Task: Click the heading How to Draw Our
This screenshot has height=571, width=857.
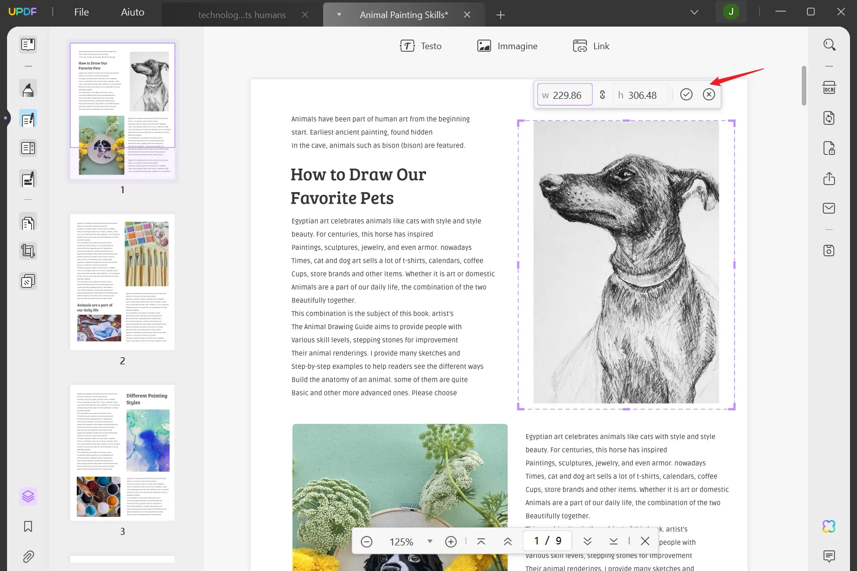Action: pos(358,175)
